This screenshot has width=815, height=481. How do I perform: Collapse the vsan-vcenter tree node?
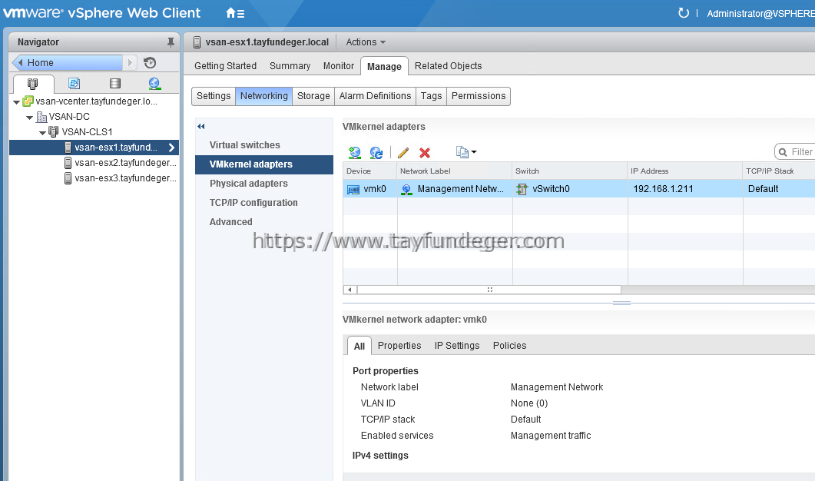[x=17, y=102]
